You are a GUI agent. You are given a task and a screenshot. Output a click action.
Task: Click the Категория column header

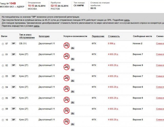(44, 36)
